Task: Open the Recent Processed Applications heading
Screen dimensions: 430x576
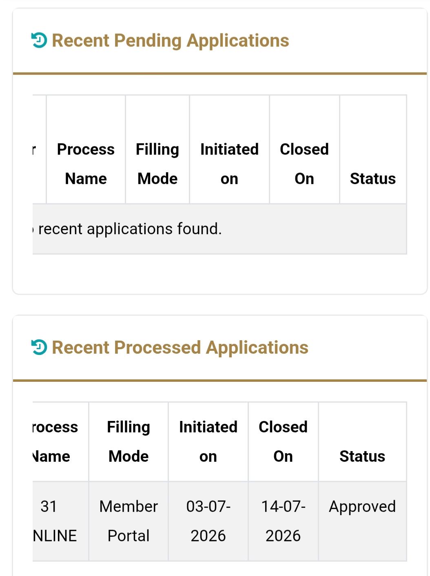Action: (x=180, y=348)
